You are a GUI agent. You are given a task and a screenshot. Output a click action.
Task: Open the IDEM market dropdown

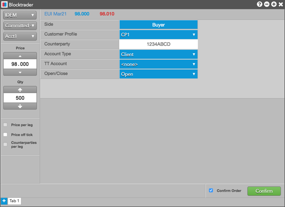click(x=20, y=15)
